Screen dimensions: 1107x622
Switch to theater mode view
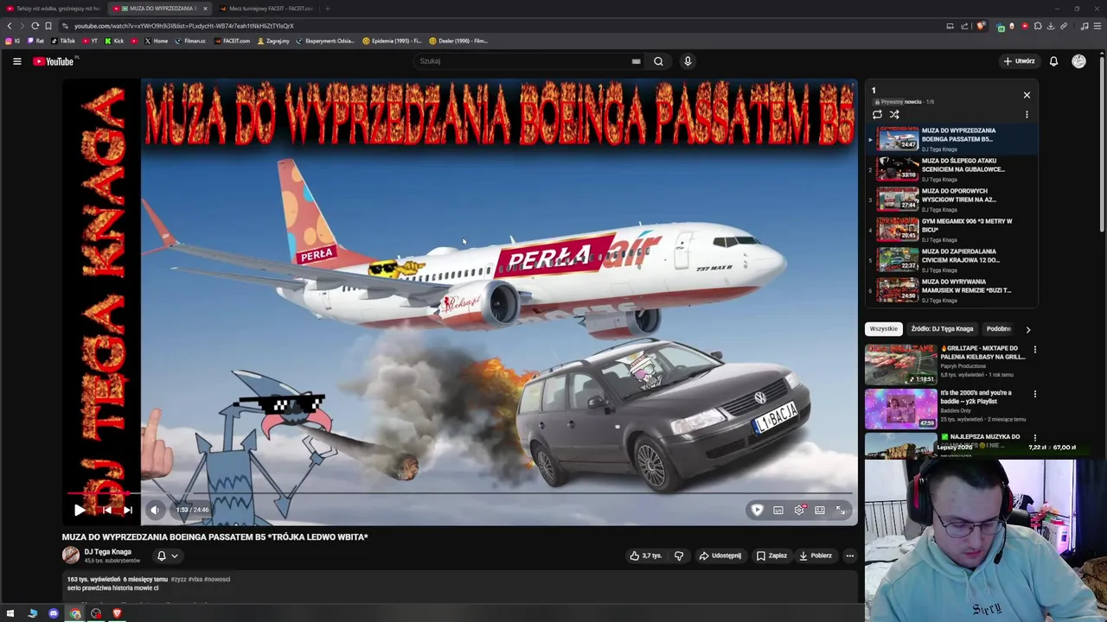click(820, 511)
